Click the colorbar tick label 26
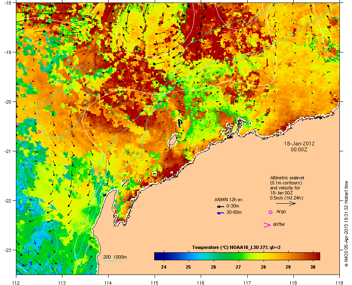The height and width of the screenshot is (285, 352). (x=213, y=267)
